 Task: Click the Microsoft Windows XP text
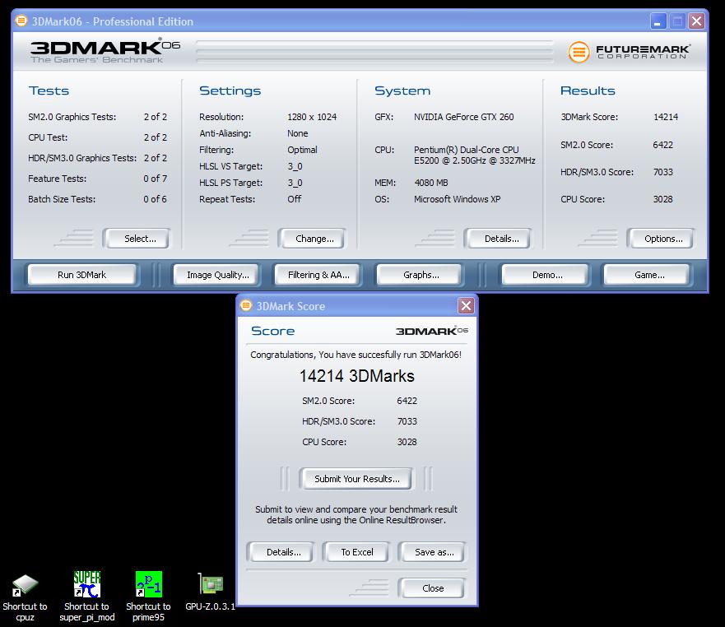(x=458, y=199)
